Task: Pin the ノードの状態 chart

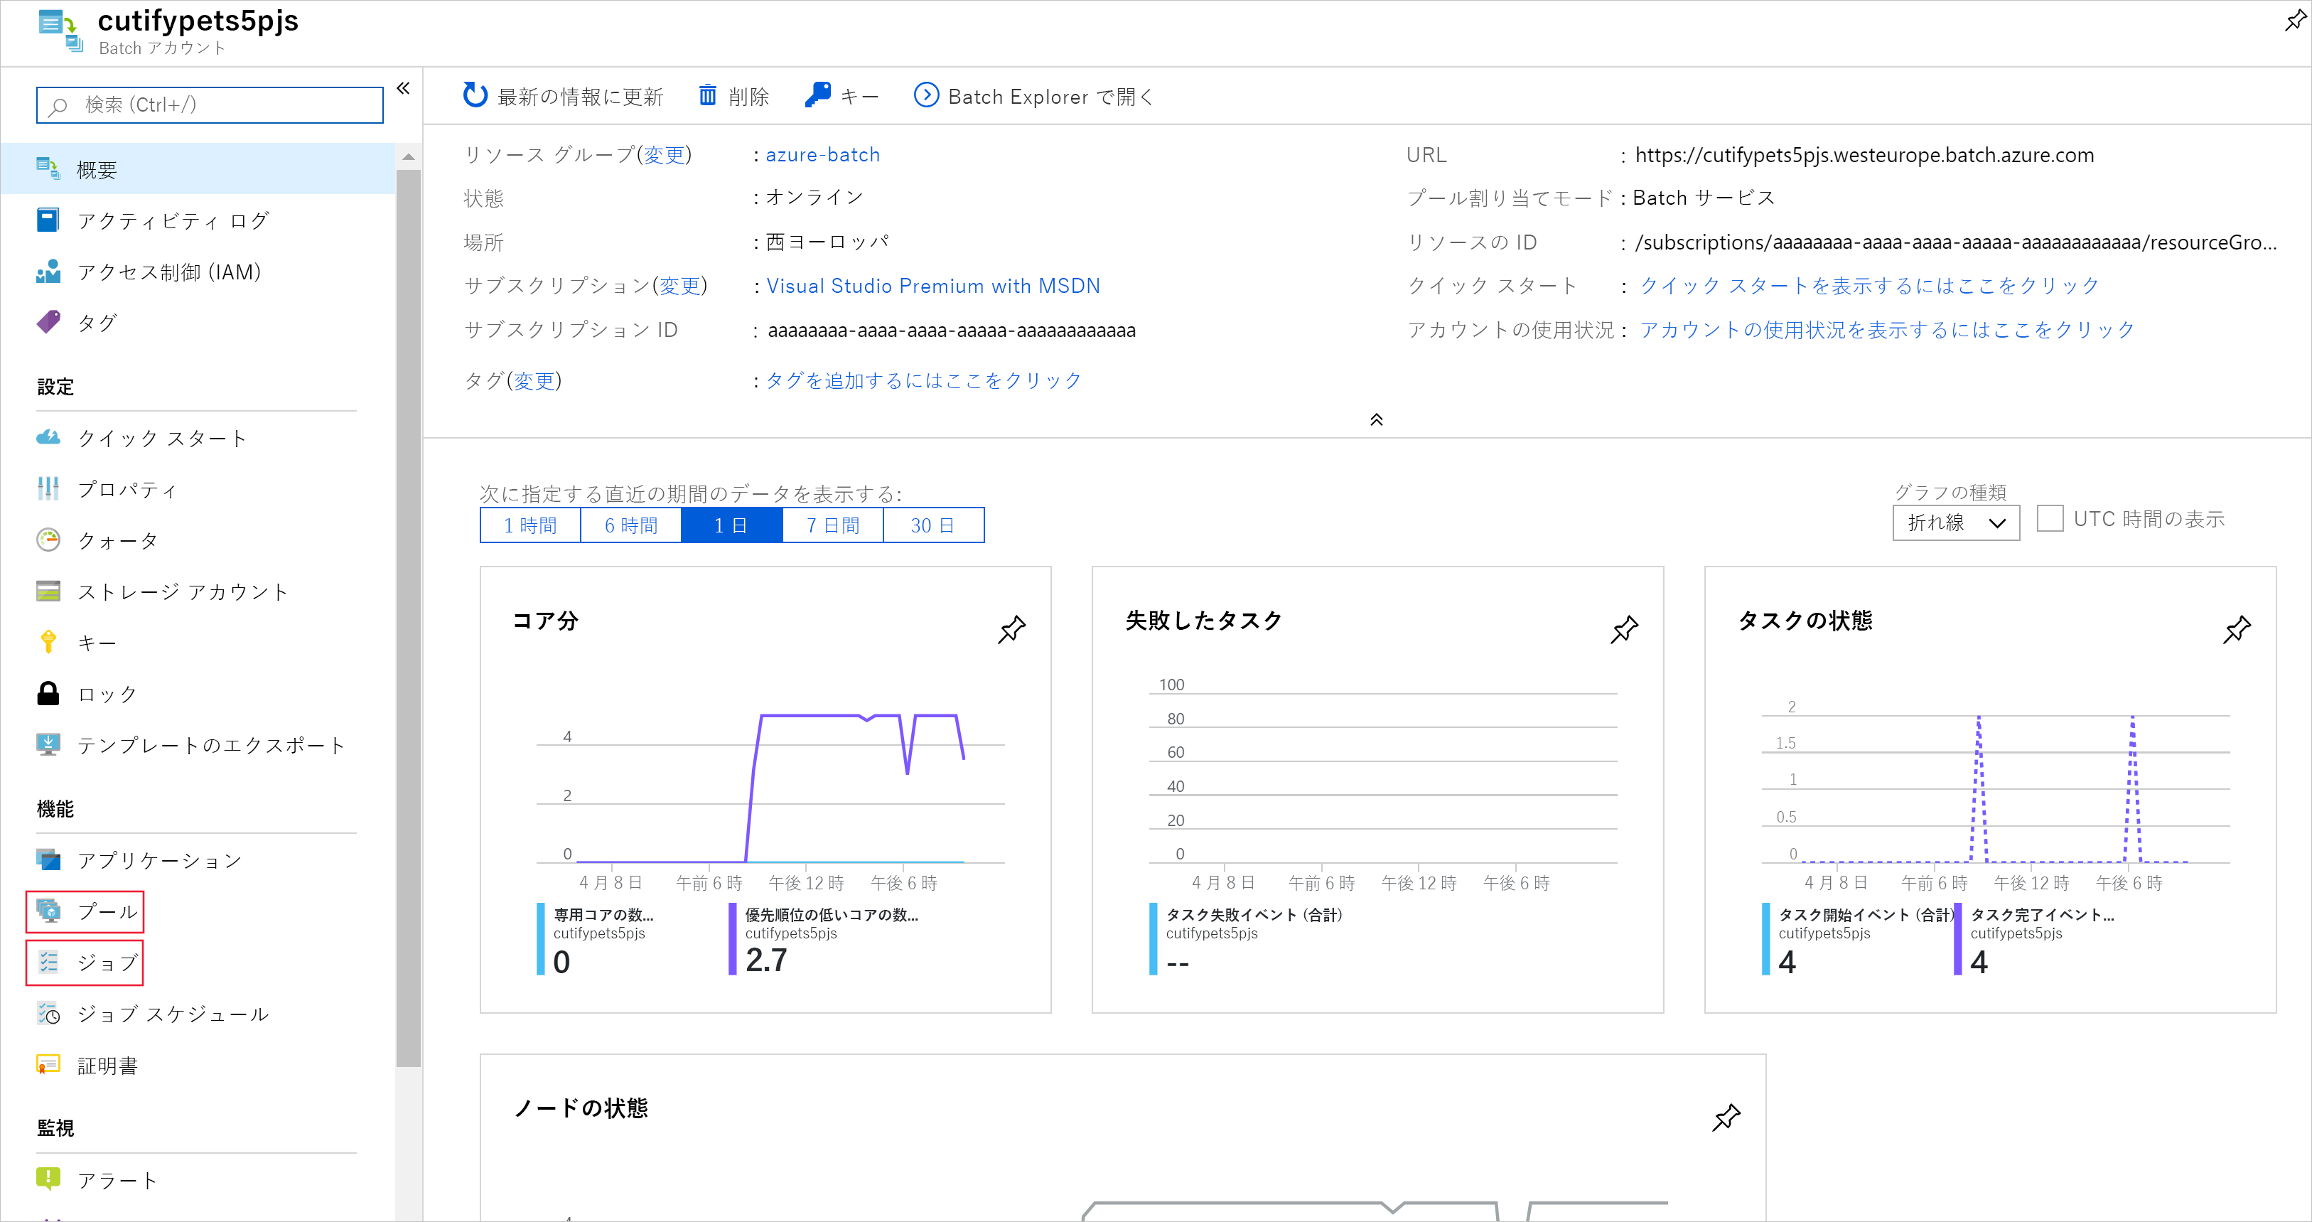Action: pyautogui.click(x=1726, y=1118)
